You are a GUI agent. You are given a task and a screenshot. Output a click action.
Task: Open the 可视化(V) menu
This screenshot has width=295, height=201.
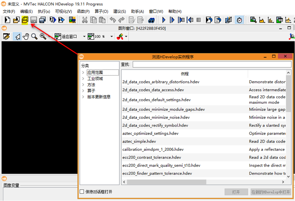(x=63, y=11)
